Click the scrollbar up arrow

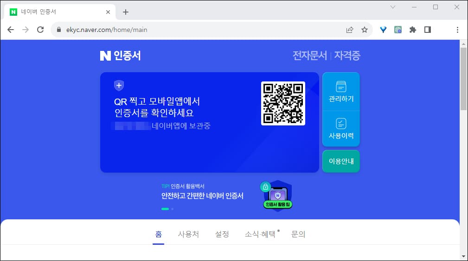463,44
